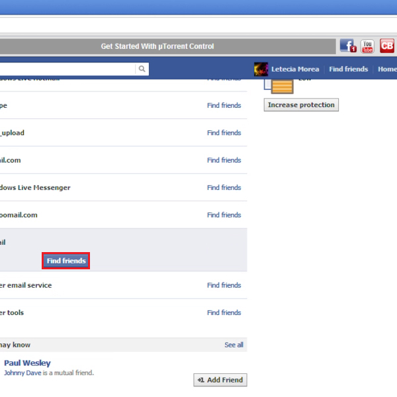Open Find friends in the blue navigation bar

pyautogui.click(x=349, y=69)
